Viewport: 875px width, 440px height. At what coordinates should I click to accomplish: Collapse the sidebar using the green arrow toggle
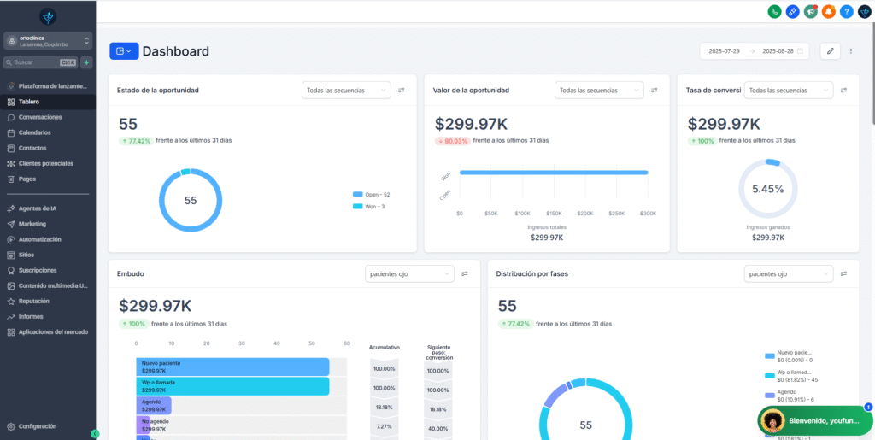[95, 434]
